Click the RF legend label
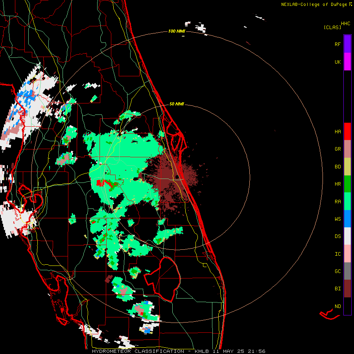Image resolution: width=354 pixels, height=354 pixels. point(337,44)
